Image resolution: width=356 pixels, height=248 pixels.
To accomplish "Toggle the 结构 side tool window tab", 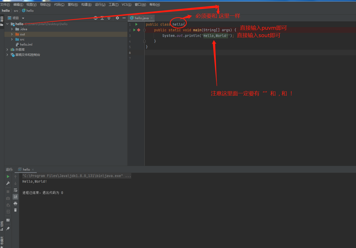I will [2, 226].
